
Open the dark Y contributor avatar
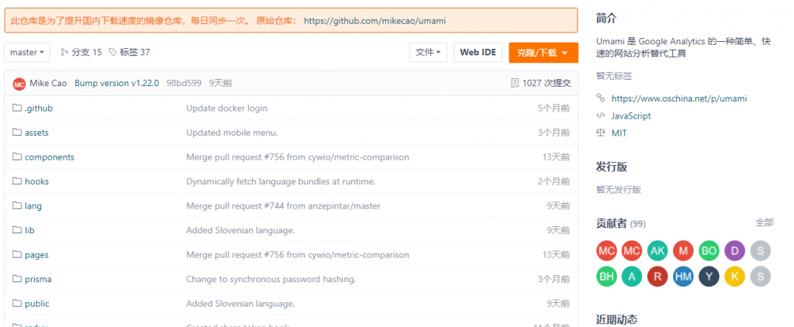click(x=709, y=277)
